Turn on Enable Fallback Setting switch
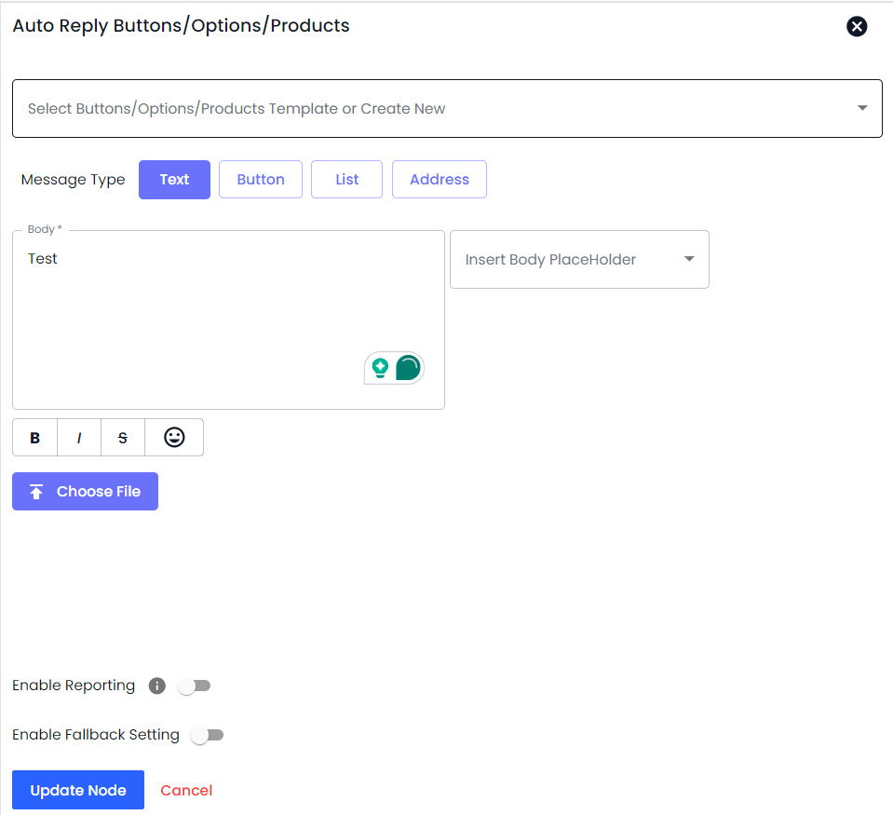The height and width of the screenshot is (815, 893). click(x=208, y=735)
